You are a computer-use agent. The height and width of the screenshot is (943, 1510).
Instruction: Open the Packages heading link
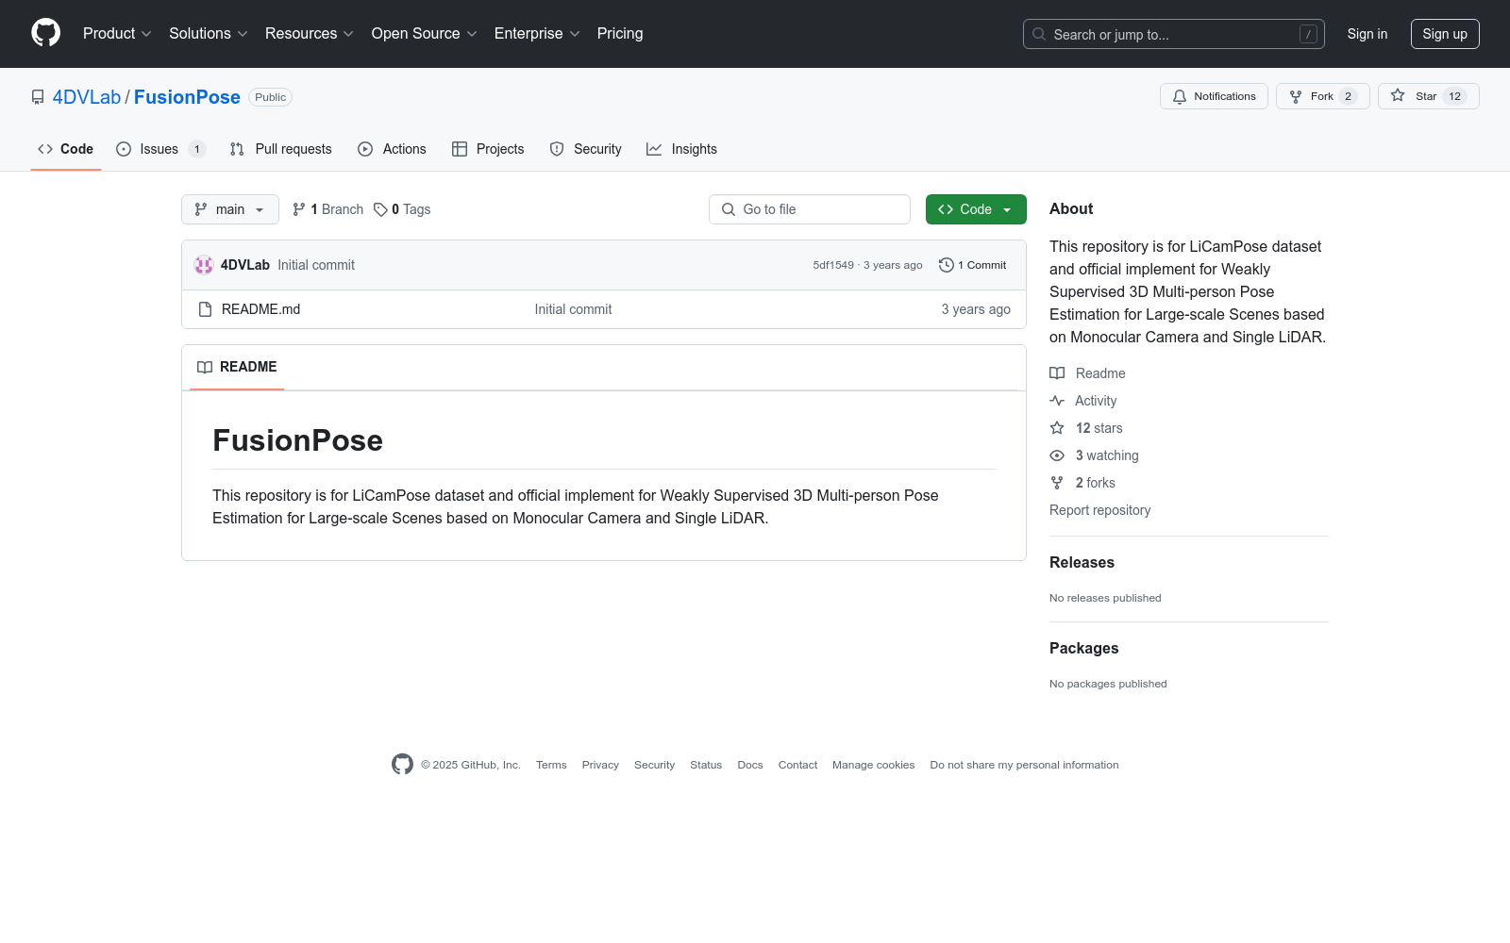1083,648
